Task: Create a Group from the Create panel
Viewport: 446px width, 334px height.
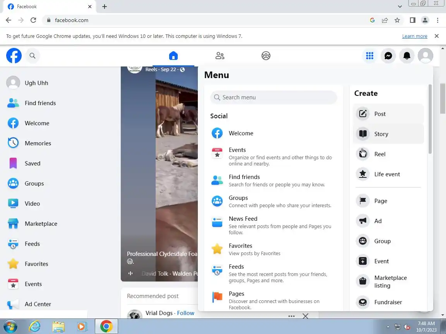Action: pyautogui.click(x=388, y=241)
